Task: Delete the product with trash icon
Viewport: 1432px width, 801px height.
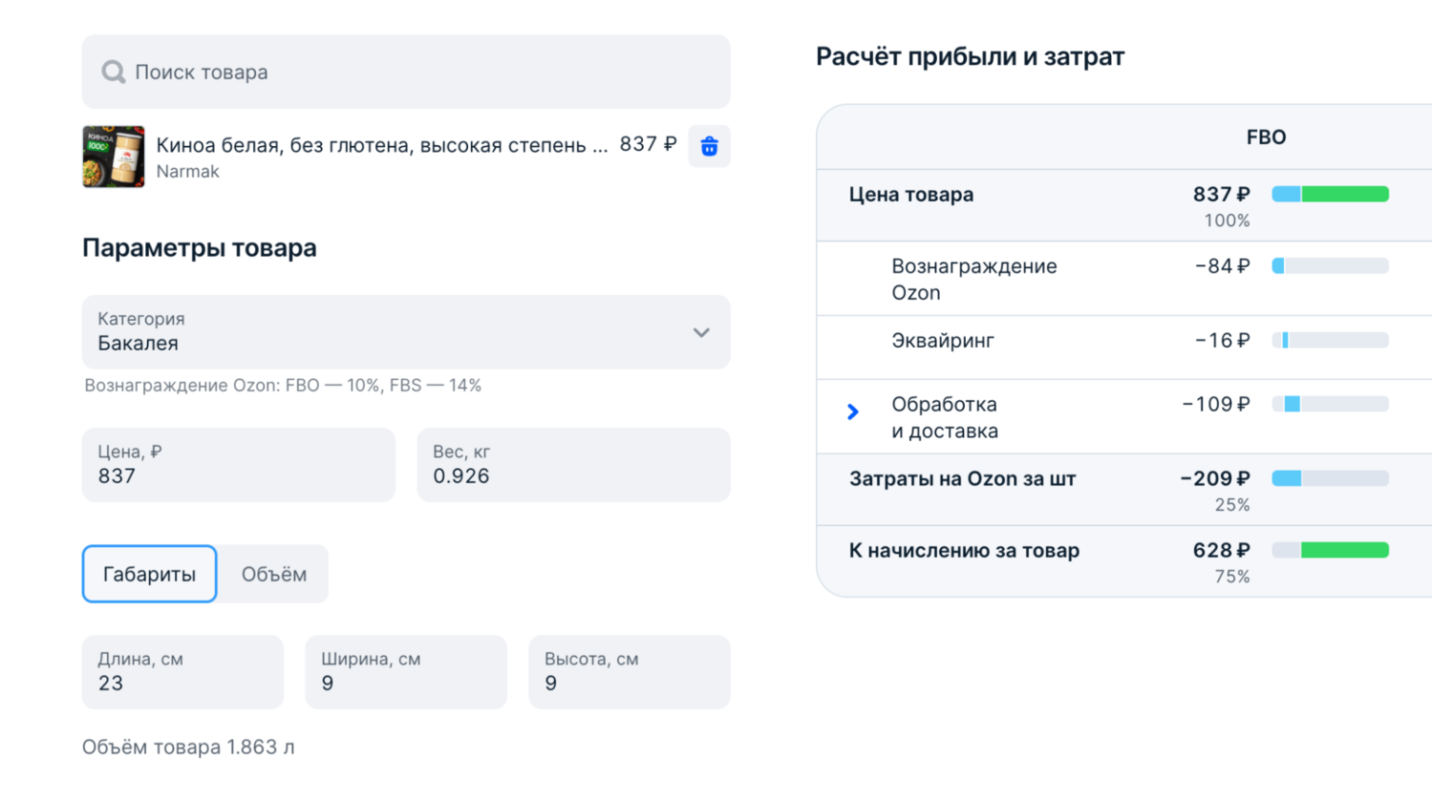Action: pos(709,146)
